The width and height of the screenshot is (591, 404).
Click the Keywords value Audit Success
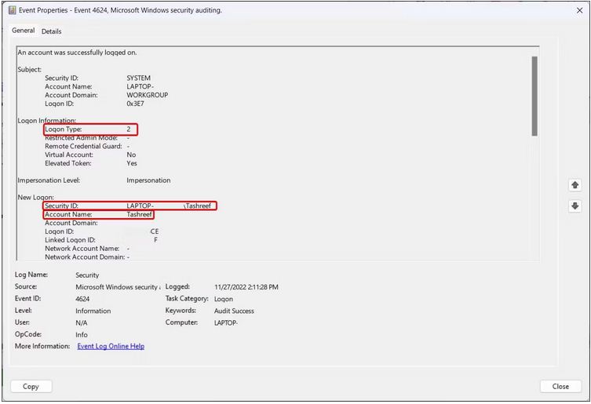234,311
